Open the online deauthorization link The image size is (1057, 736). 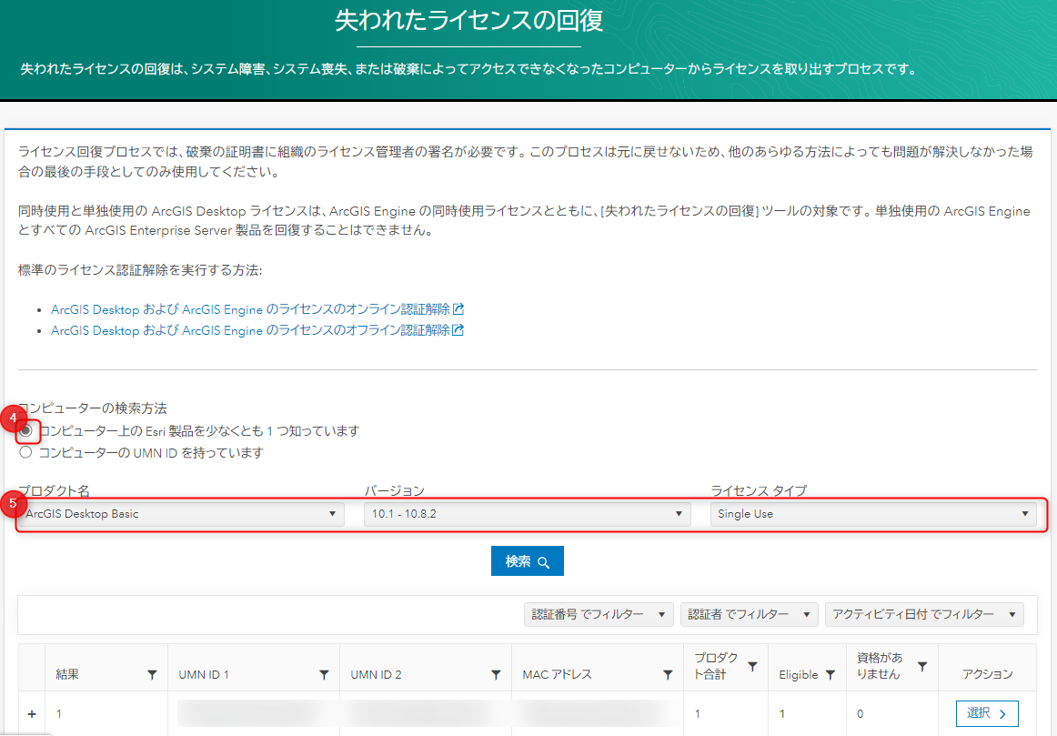257,309
